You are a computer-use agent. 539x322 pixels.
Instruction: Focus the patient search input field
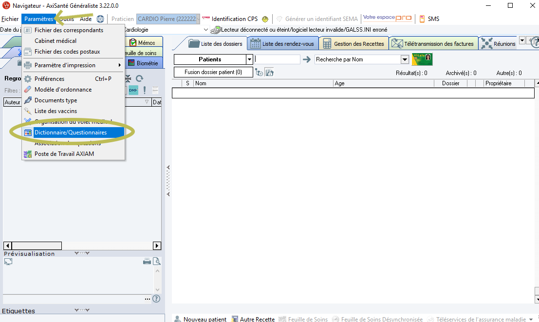pos(277,59)
